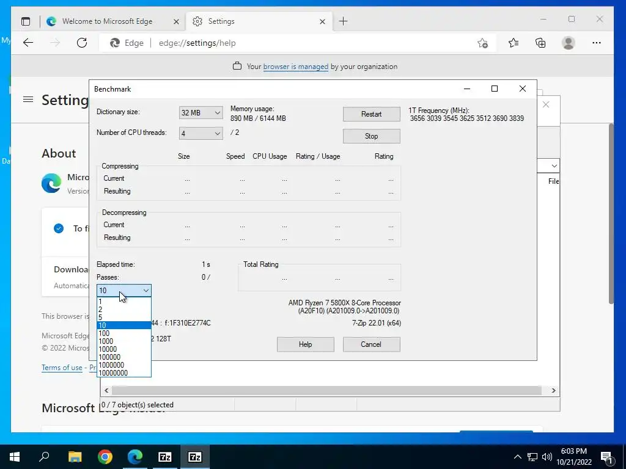Select 100000 passes option
The image size is (626, 469).
123,357
